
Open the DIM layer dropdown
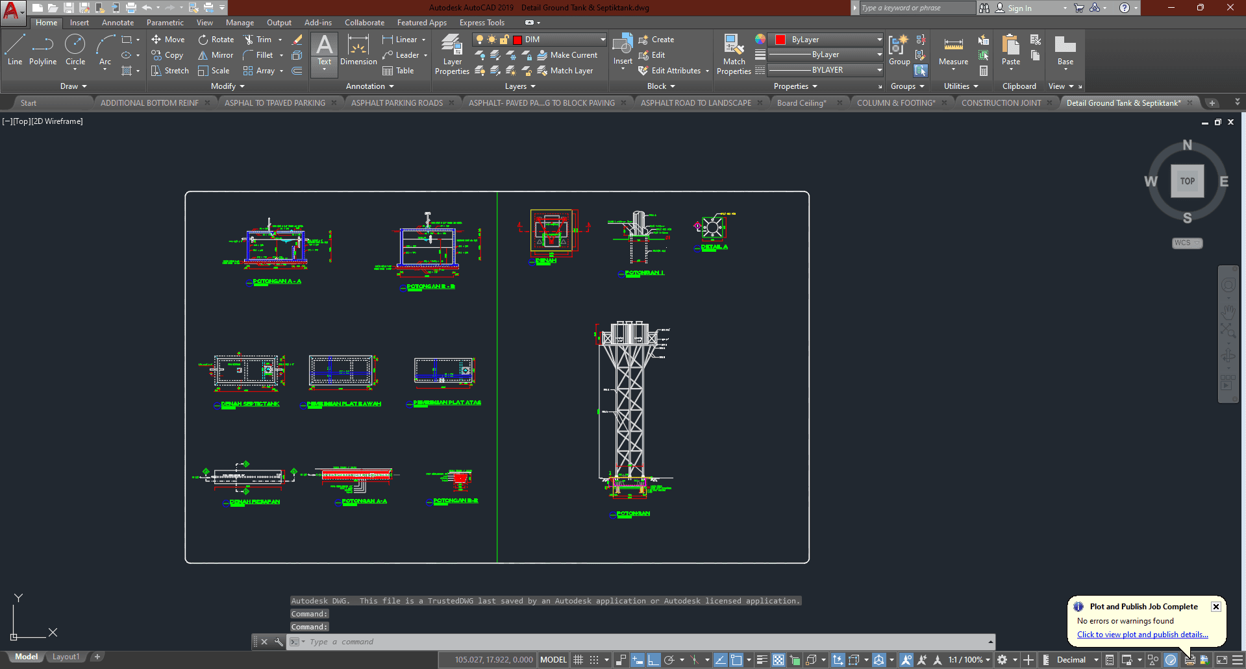[x=603, y=40]
